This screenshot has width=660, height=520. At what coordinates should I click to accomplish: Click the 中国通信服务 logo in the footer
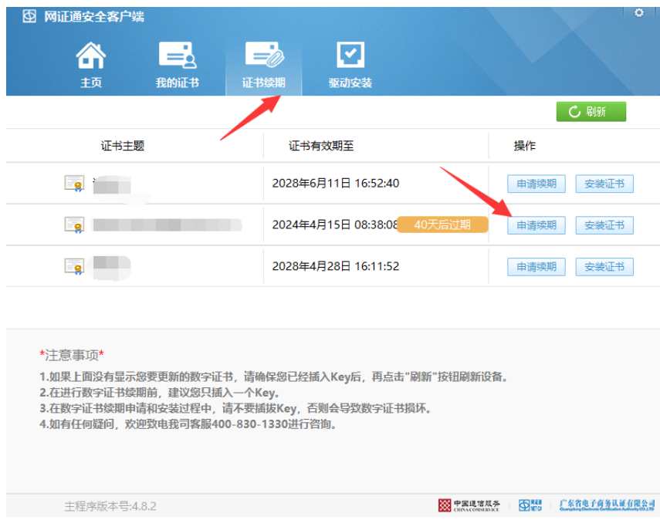[468, 505]
